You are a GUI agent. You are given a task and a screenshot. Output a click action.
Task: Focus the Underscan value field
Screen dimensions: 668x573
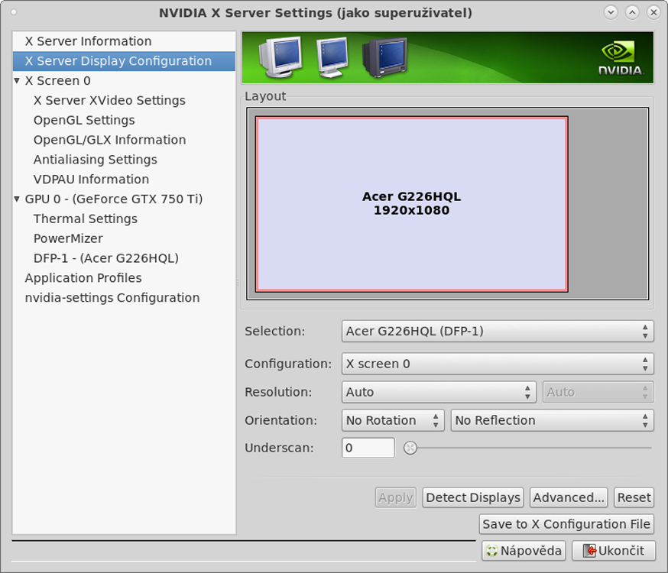(368, 448)
